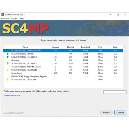Select SC4MP OFFICIAL | PATREON server
Viewport: 129px width, 129px height.
pos(63,70)
